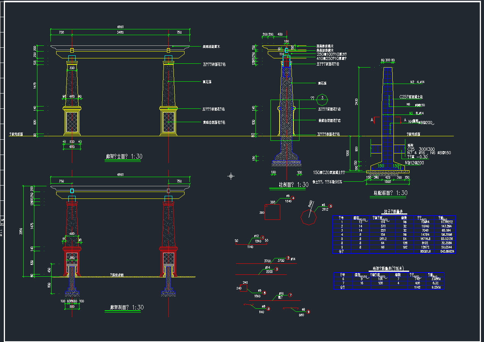Select the red circled rebar marker 9
The height and width of the screenshot is (342, 484).
(x=308, y=312)
